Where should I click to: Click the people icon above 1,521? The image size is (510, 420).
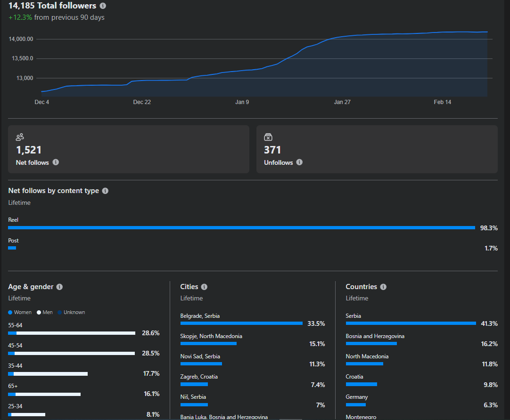click(20, 137)
